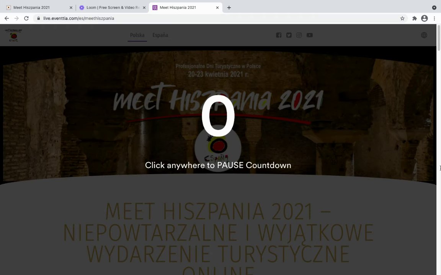Open the globe language selector

point(424,35)
